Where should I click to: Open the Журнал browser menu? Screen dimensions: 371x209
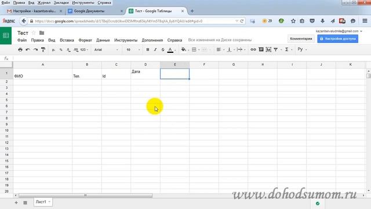click(44, 2)
